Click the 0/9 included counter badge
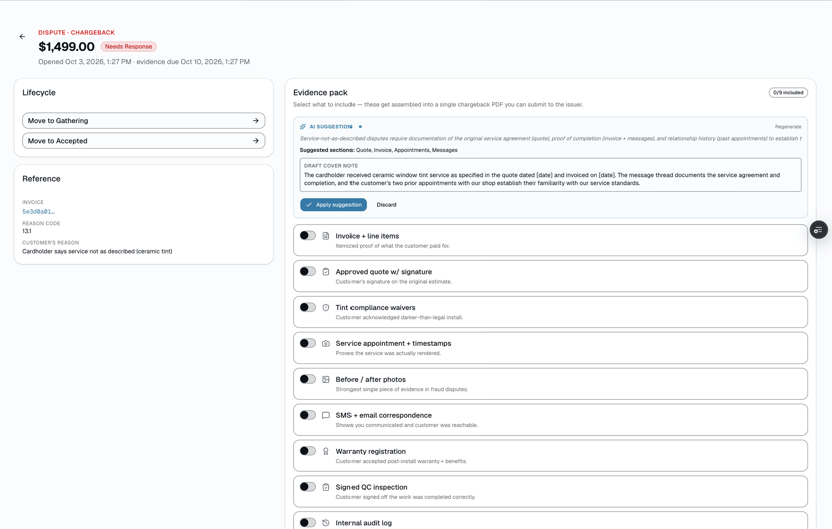This screenshot has height=529, width=832. pos(788,93)
